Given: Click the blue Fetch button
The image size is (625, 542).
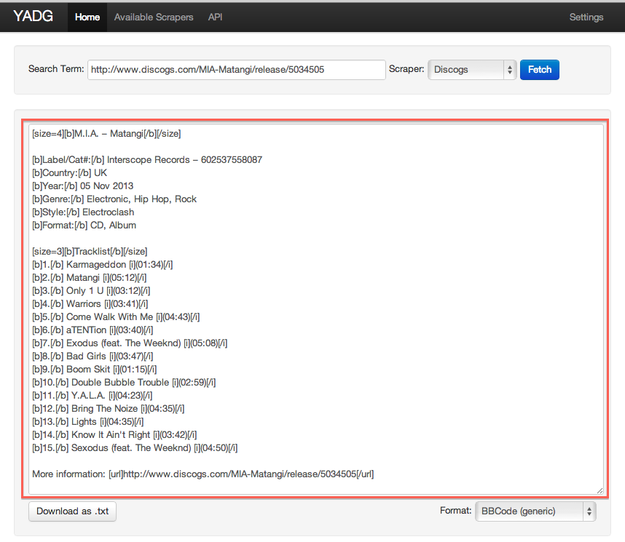Looking at the screenshot, I should tap(539, 70).
